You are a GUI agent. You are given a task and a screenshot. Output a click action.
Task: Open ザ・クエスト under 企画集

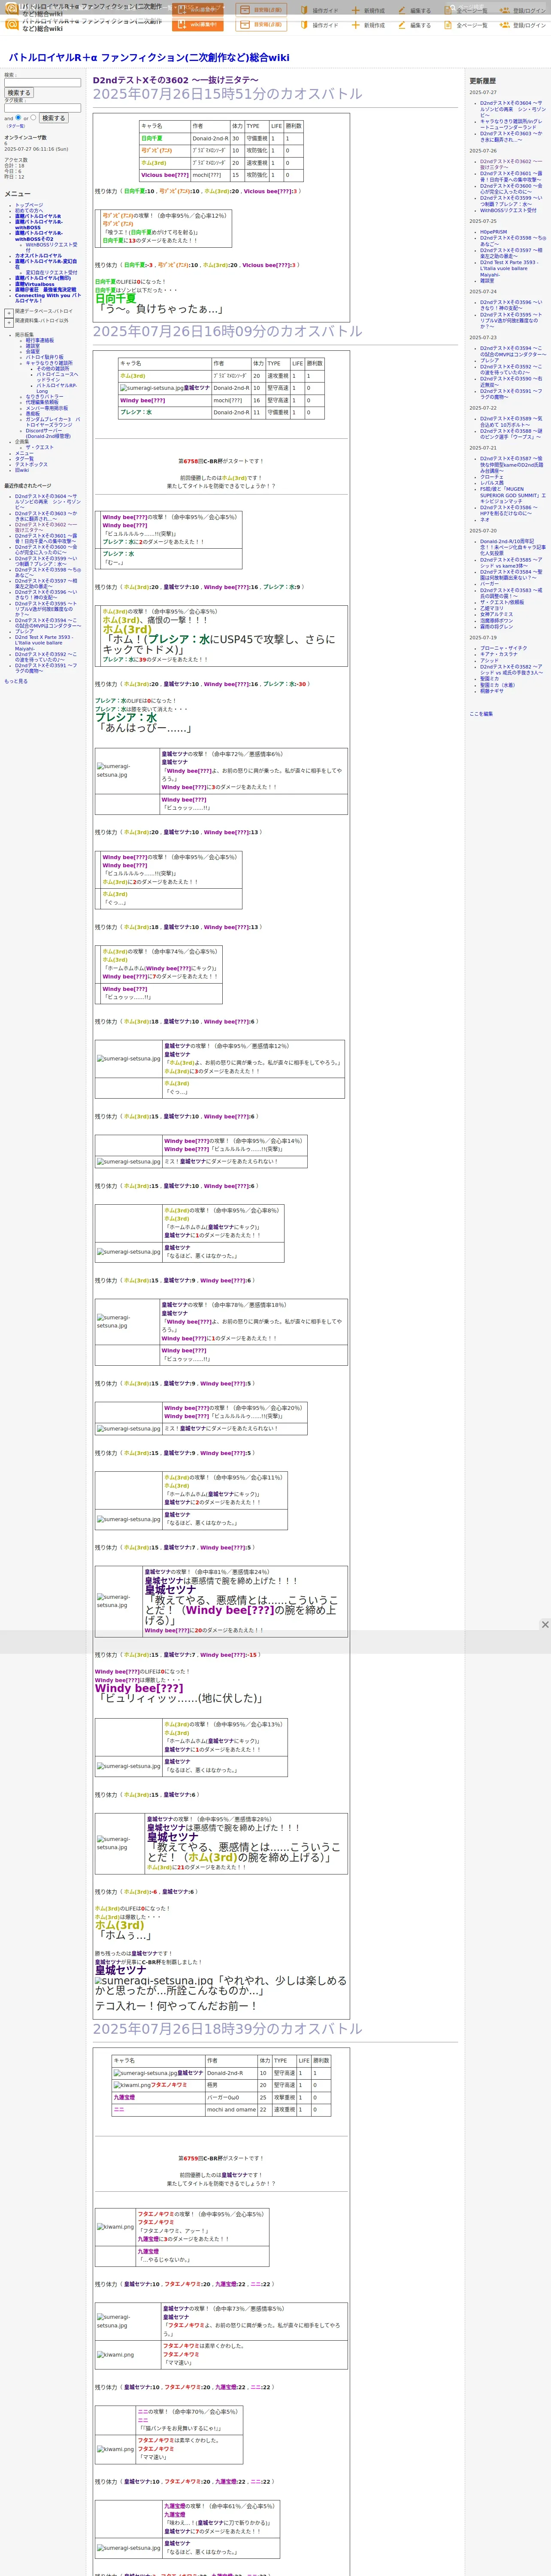click(x=40, y=447)
